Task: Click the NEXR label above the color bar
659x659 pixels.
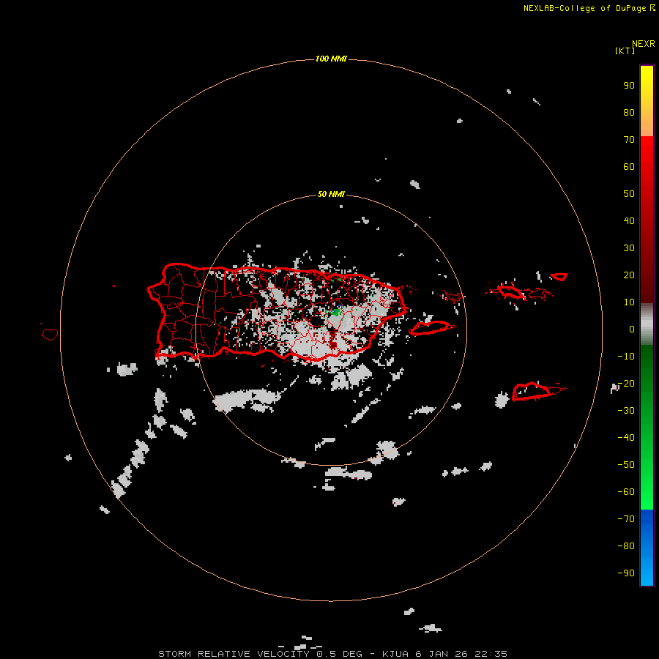Action: (644, 43)
